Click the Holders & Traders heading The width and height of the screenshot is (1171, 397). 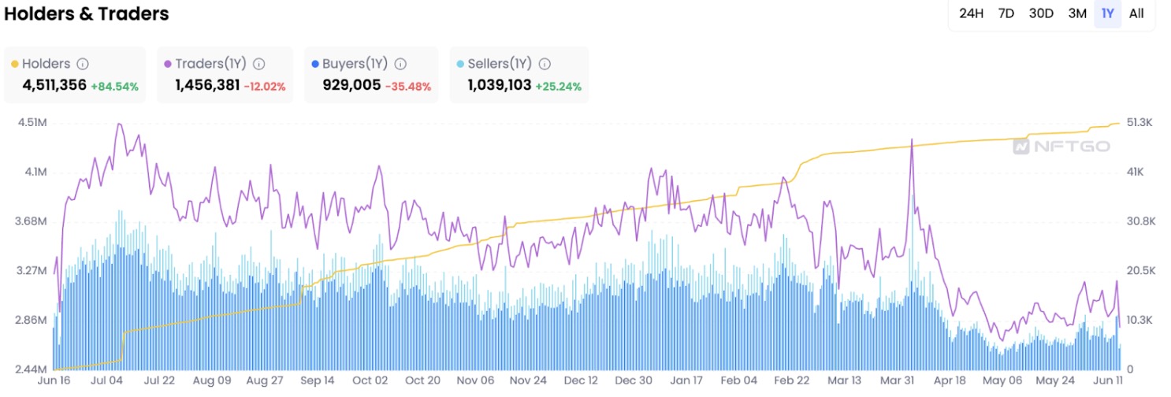(x=87, y=14)
